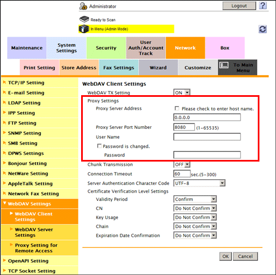276x275 pixels.
Task: Check the Password is changed box
Action: (x=99, y=146)
